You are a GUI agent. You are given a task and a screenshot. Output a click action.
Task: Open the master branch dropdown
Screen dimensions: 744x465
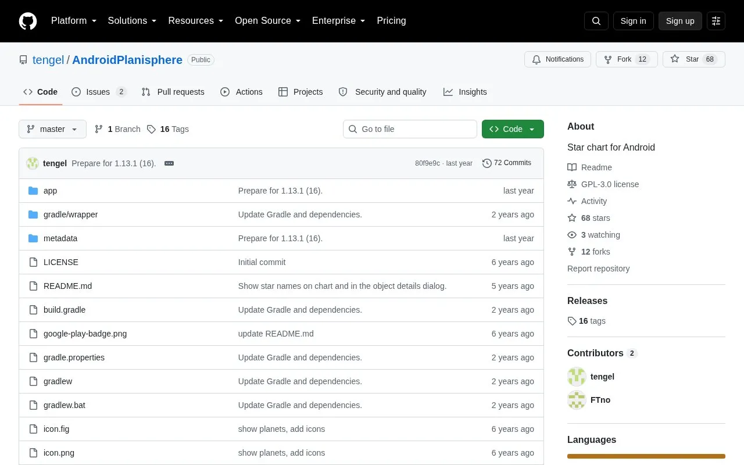(x=52, y=129)
